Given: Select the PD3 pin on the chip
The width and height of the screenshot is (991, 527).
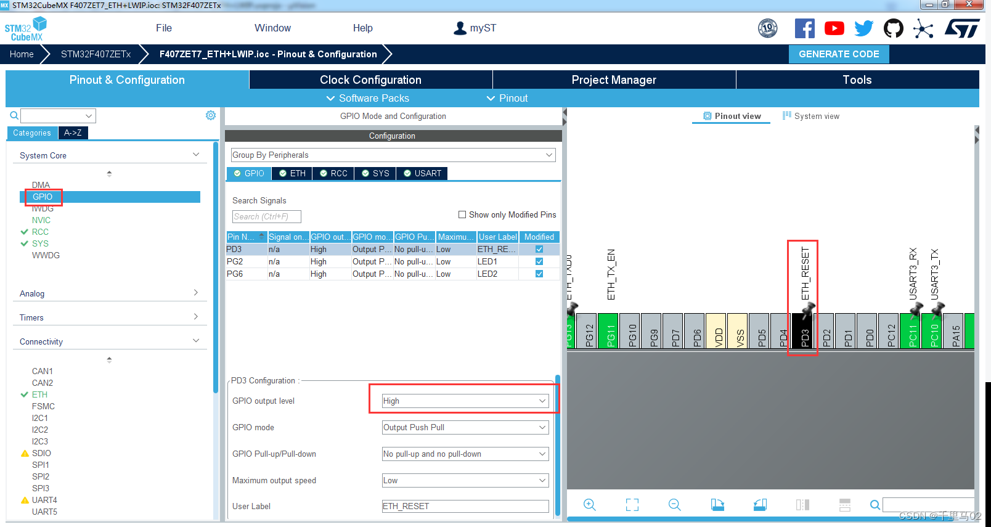Looking at the screenshot, I should pyautogui.click(x=802, y=331).
